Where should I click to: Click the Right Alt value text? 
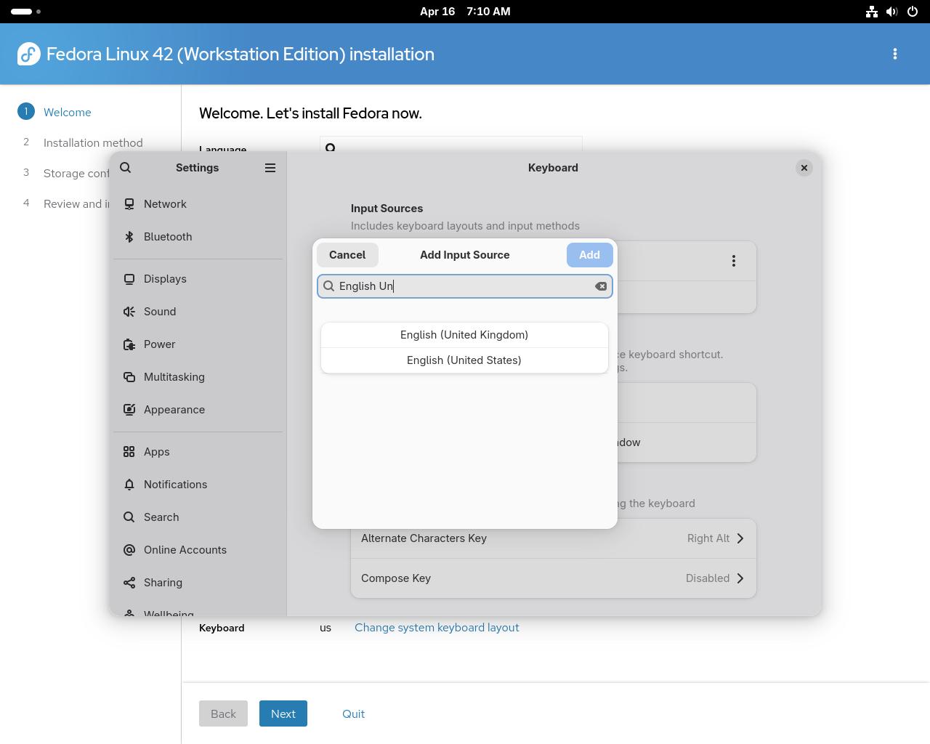pyautogui.click(x=708, y=538)
